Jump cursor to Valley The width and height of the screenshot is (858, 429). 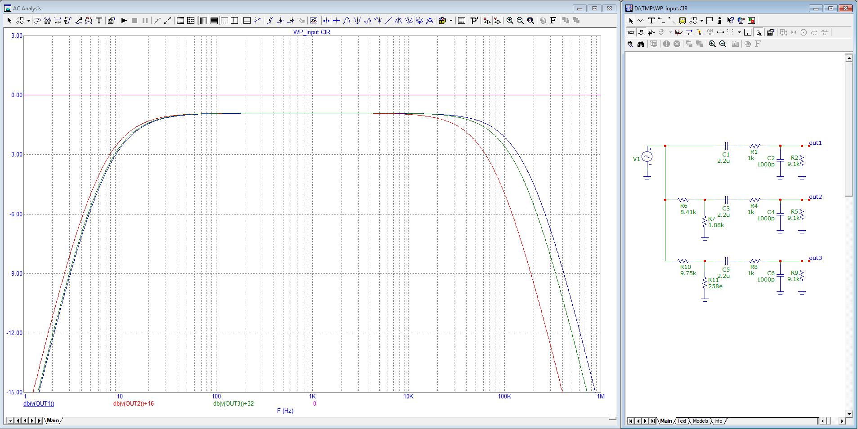pos(357,20)
